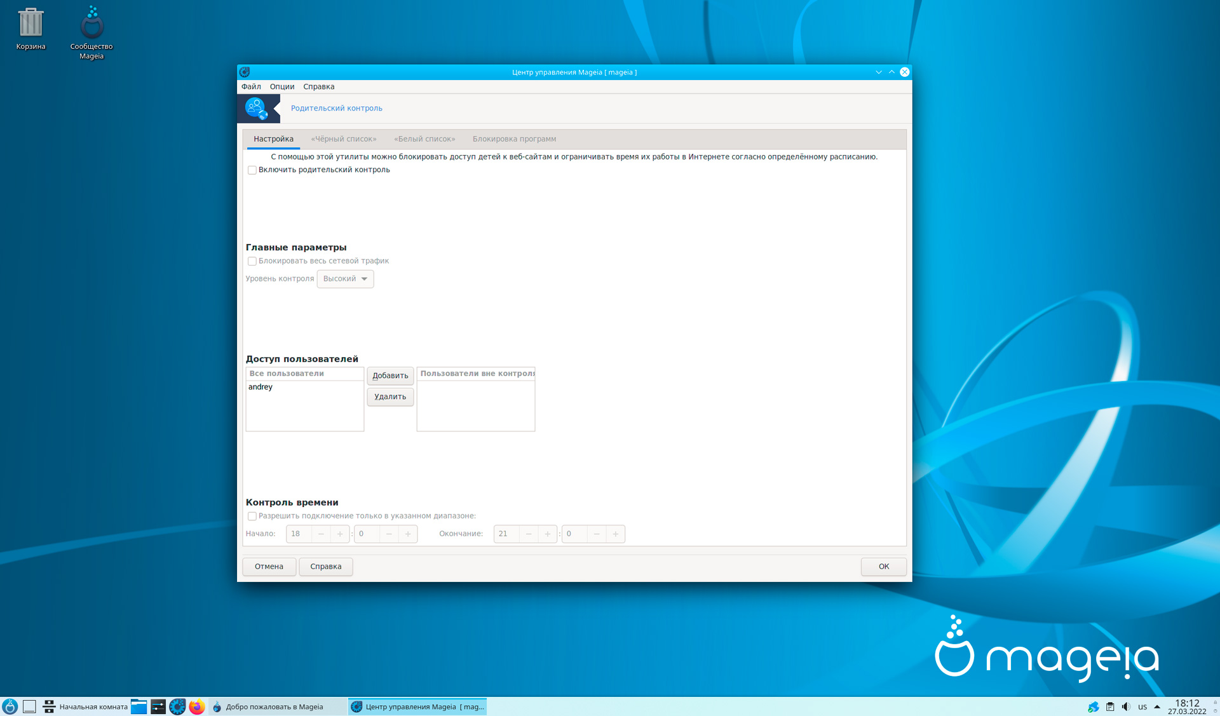This screenshot has width=1220, height=716.
Task: Enable the Включить родительский контроль checkbox
Action: pyautogui.click(x=252, y=170)
